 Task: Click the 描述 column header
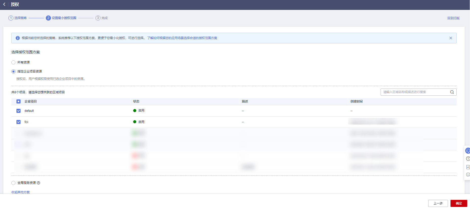click(x=245, y=101)
